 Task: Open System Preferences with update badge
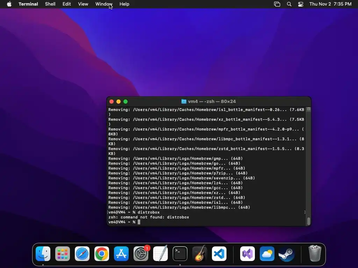coord(141,254)
